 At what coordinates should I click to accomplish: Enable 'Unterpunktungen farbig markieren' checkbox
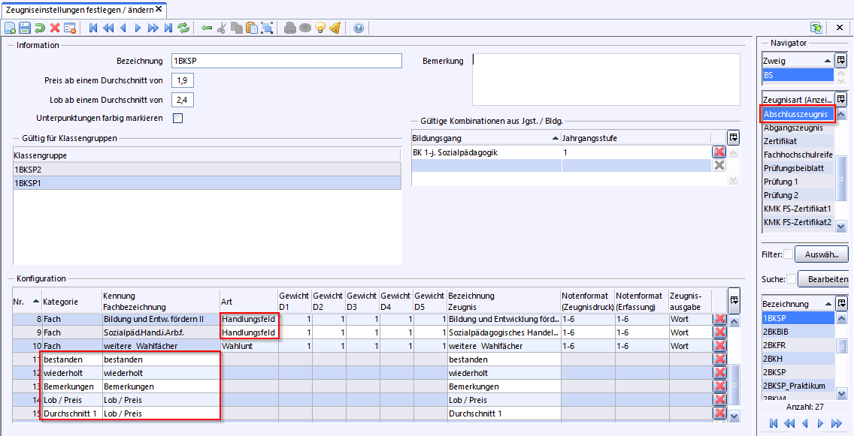[x=178, y=118]
